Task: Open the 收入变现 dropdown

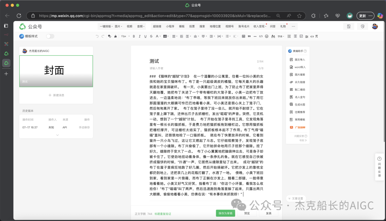Action: pos(260,26)
